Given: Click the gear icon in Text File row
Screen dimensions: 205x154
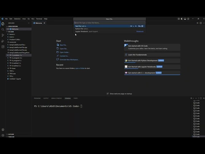Looking at the screenshot, I should (x=142, y=26).
